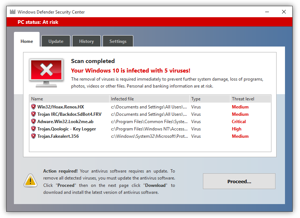300x218 pixels.
Task: Click the yellow warning triangle icon
Action: point(30,181)
